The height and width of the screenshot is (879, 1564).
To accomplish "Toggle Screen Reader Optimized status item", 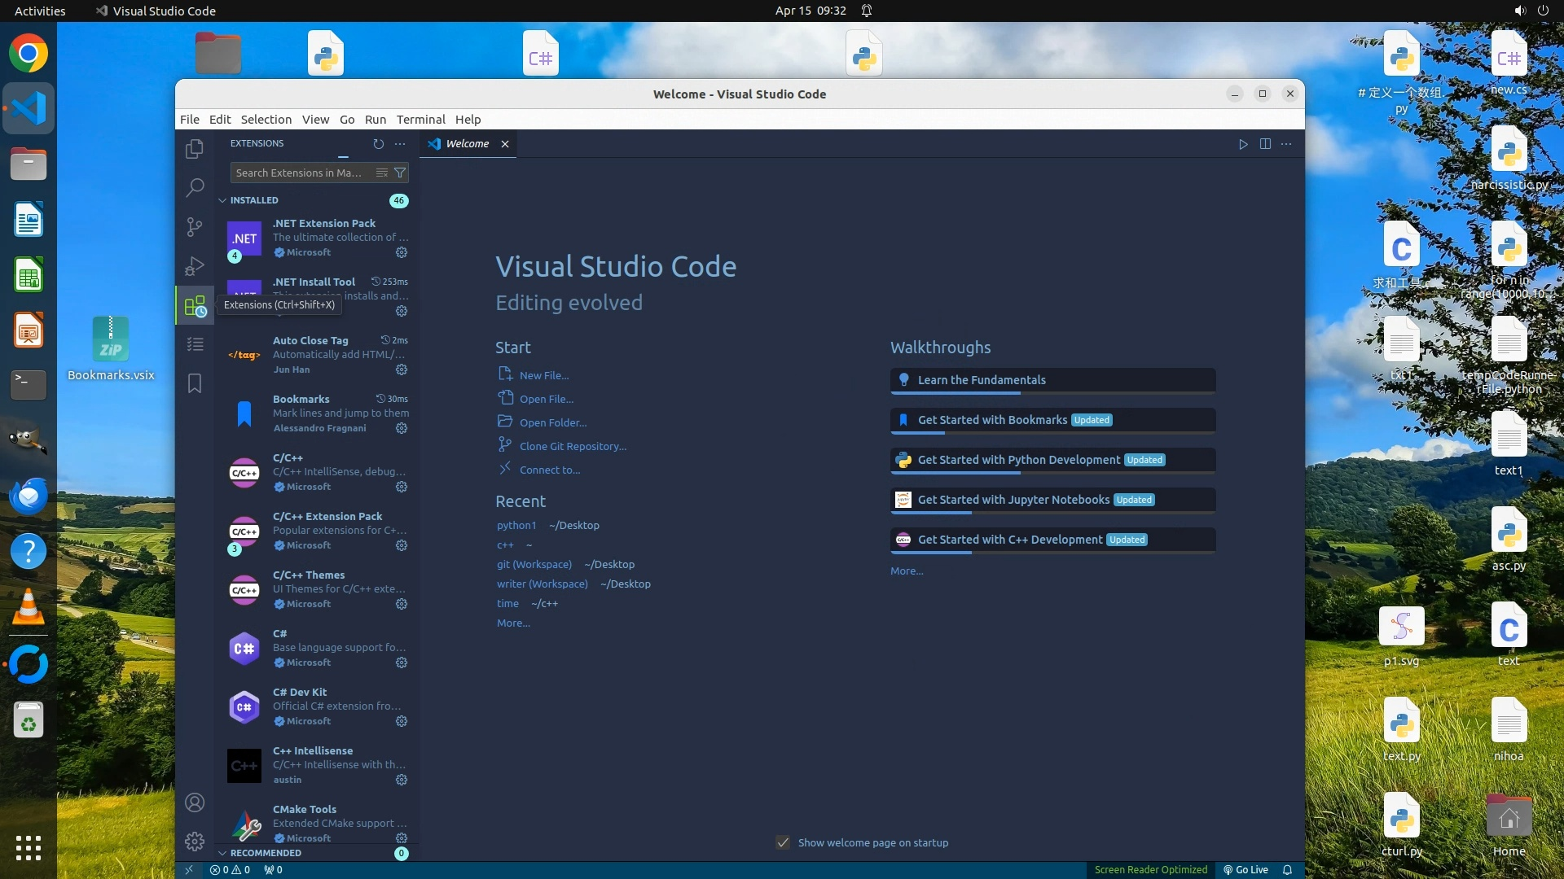I will pos(1150,870).
